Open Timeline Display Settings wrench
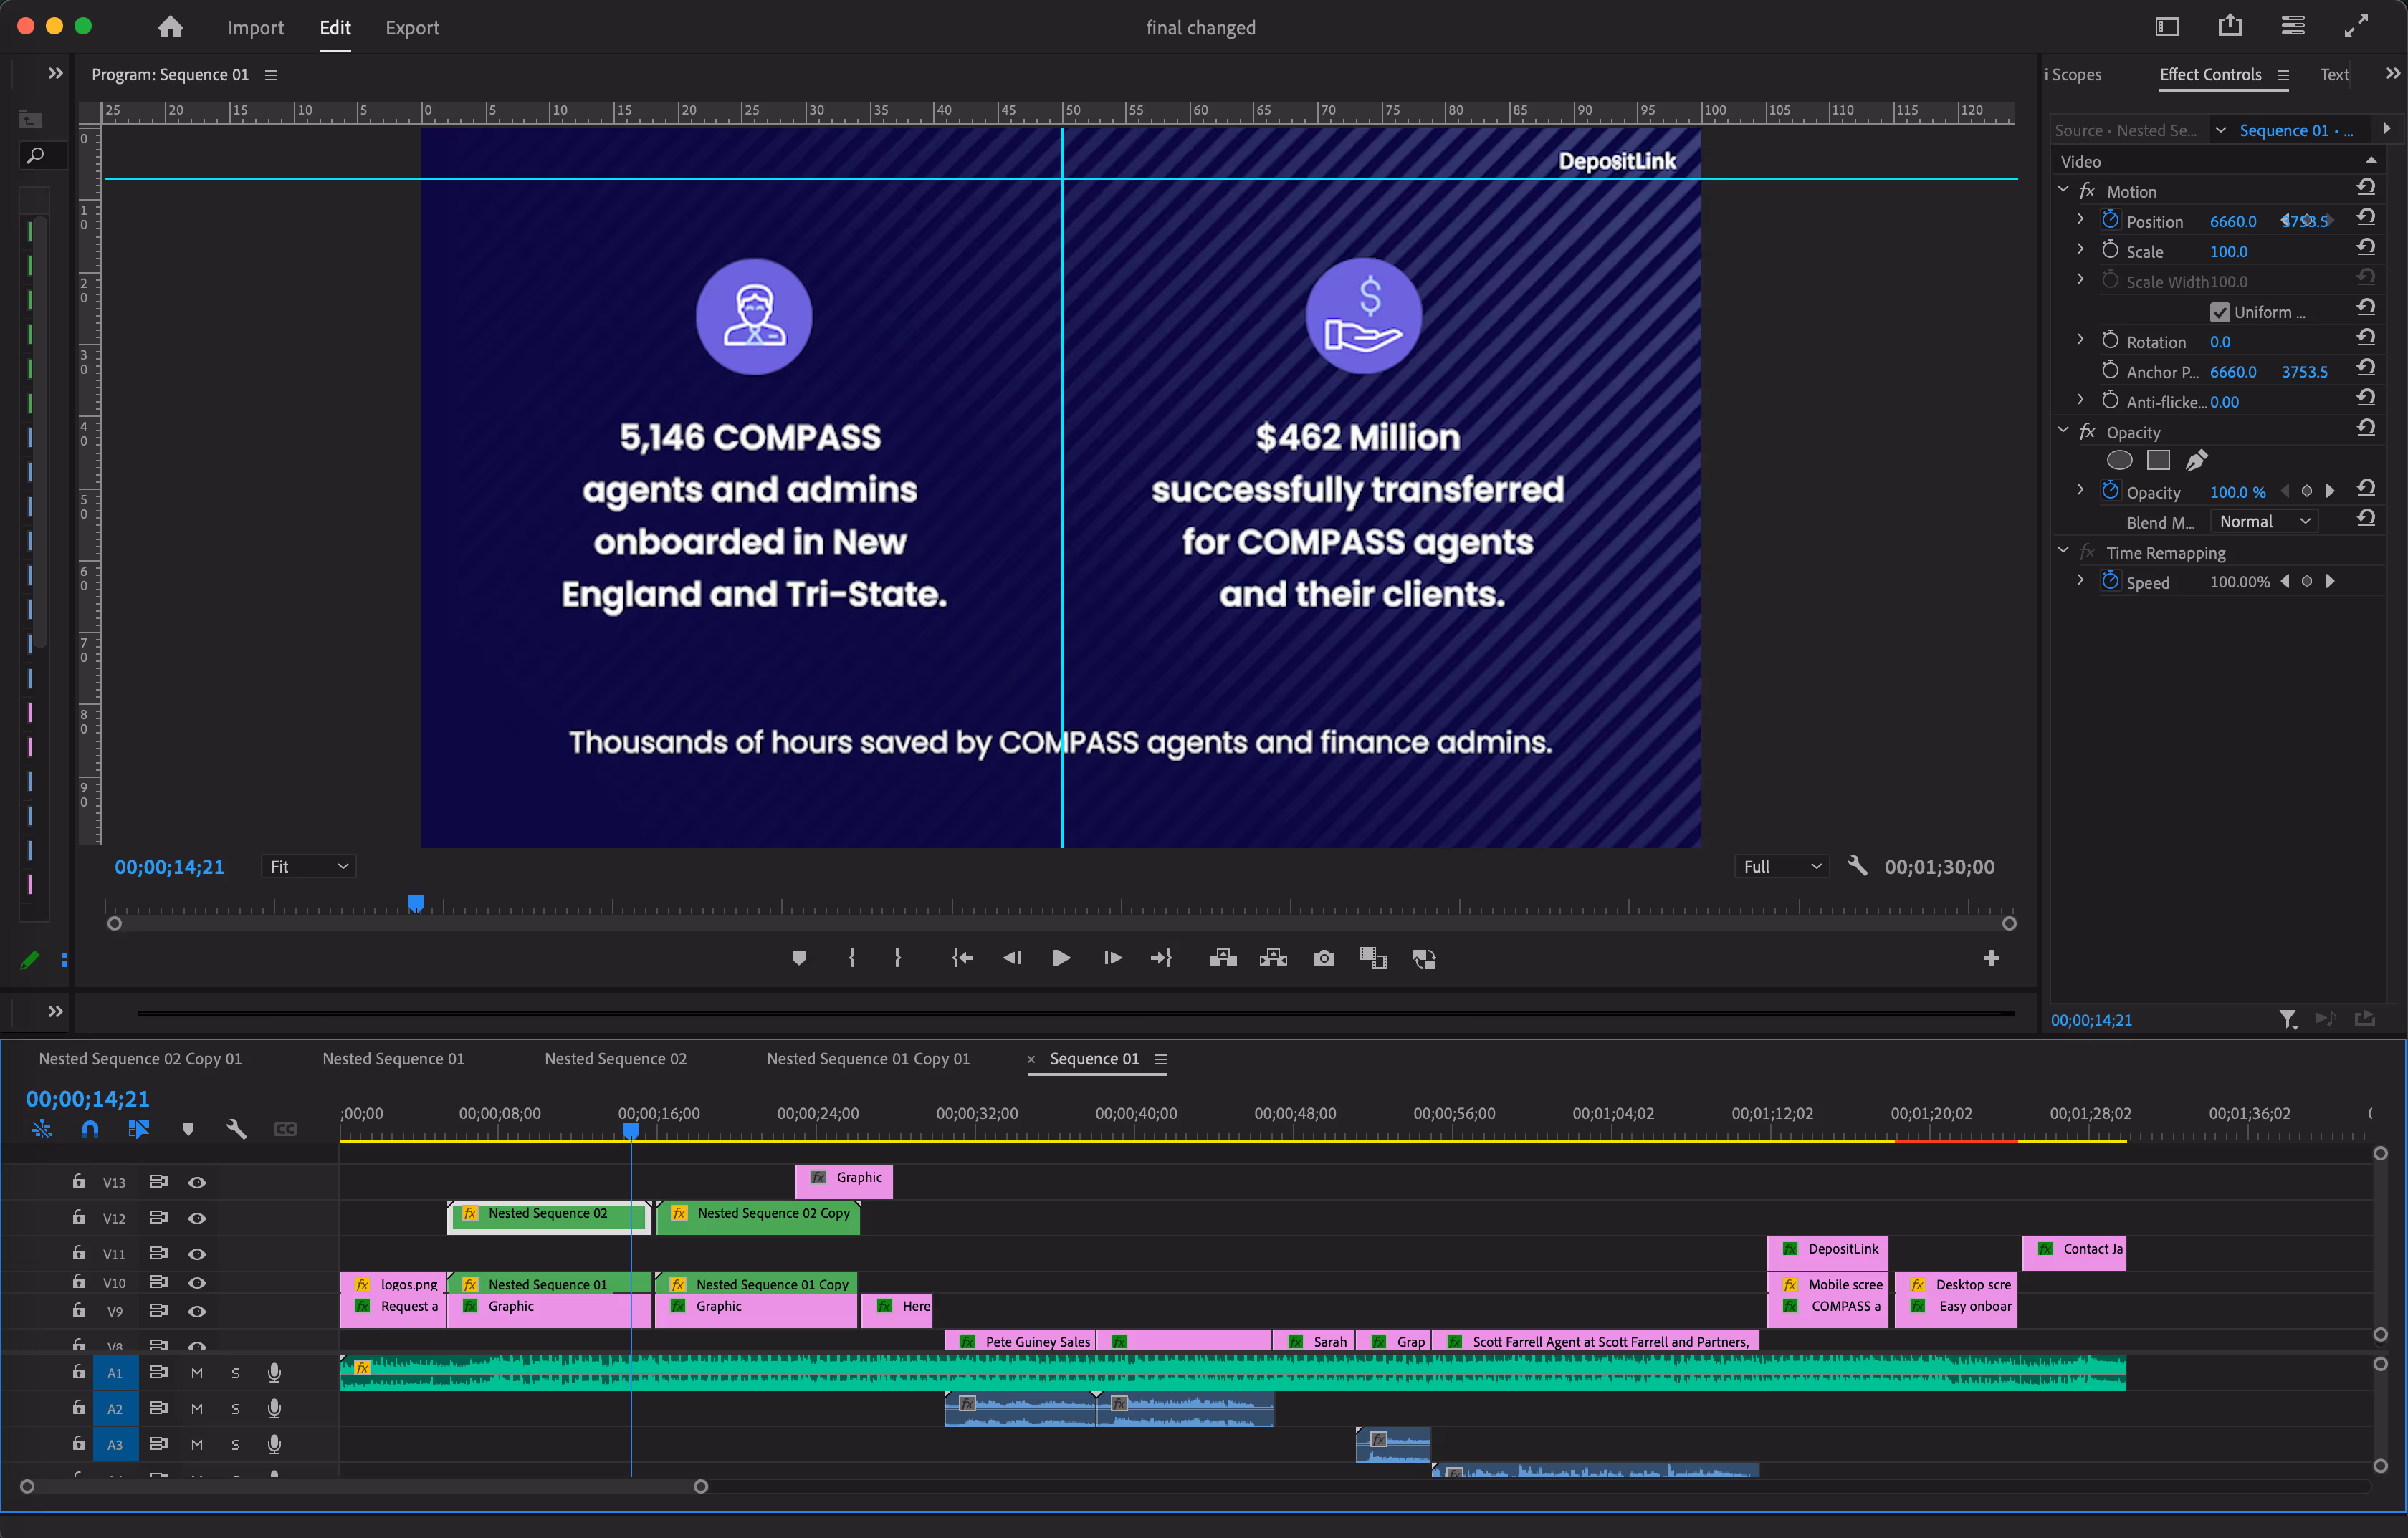The image size is (2408, 1538). click(x=236, y=1128)
